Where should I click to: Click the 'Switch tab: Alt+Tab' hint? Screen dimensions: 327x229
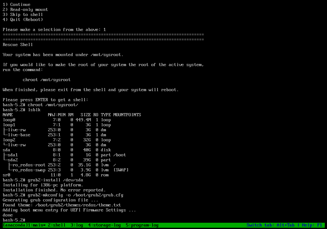click(270, 225)
